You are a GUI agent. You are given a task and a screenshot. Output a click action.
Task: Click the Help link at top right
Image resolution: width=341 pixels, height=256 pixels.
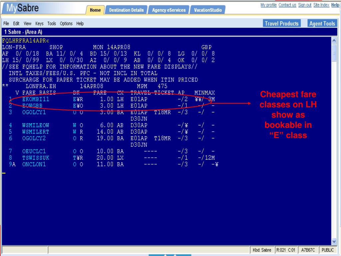335,5
